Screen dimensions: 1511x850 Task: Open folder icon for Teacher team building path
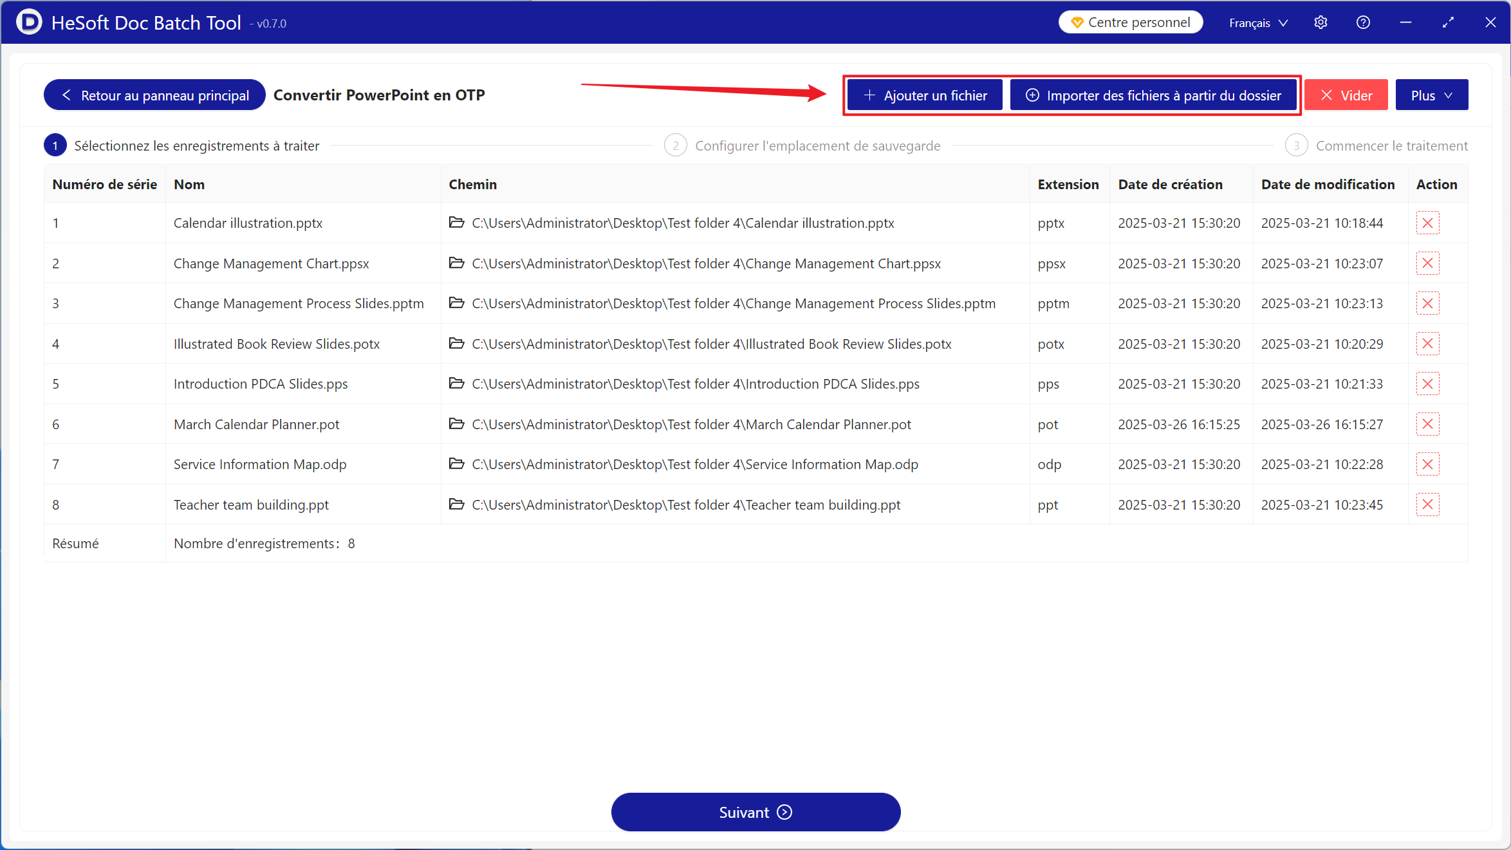click(456, 504)
